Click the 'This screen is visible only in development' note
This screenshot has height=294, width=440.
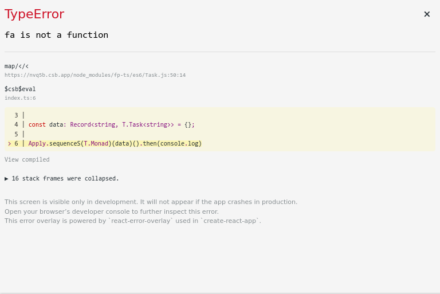pos(151,202)
